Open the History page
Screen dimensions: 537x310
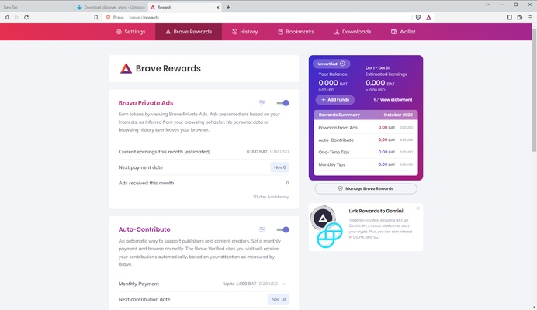click(x=244, y=32)
